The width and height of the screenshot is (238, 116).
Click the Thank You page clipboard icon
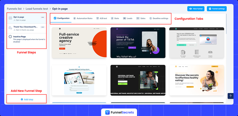(10, 28)
